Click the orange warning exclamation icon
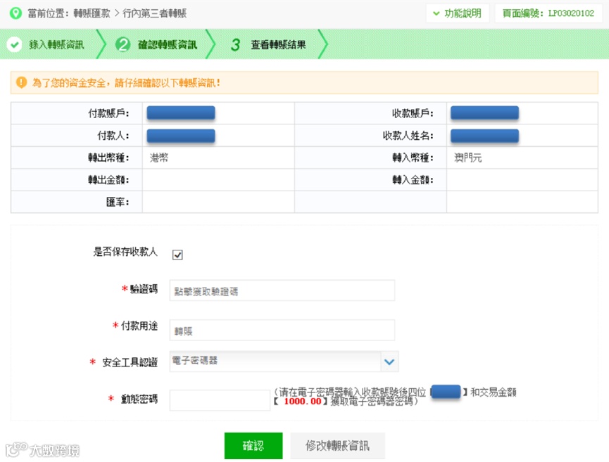The image size is (609, 462). pos(21,82)
